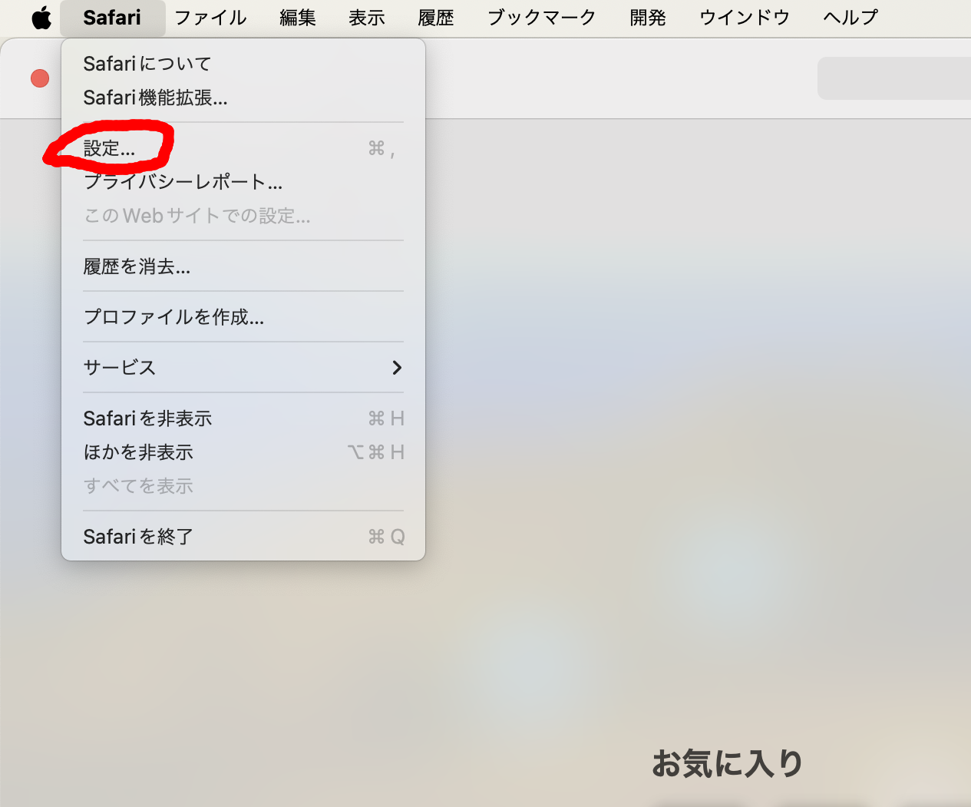Select プライバシーレポート... menu entry
This screenshot has height=807, width=971.
point(243,182)
